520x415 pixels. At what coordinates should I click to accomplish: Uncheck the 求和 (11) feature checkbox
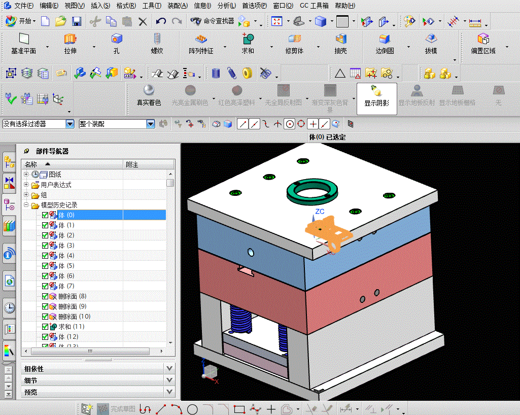coord(45,327)
